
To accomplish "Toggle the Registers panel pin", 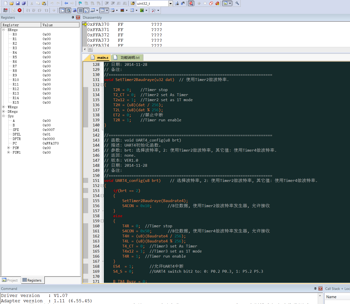I will click(73, 17).
